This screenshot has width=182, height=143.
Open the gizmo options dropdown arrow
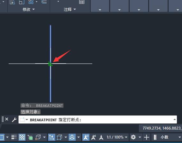tap(79, 137)
